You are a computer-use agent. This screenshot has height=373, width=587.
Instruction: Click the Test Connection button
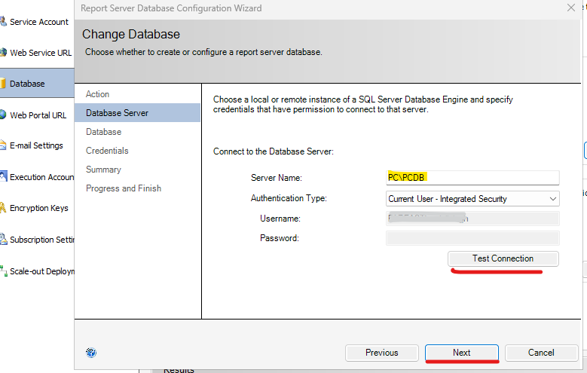click(503, 258)
